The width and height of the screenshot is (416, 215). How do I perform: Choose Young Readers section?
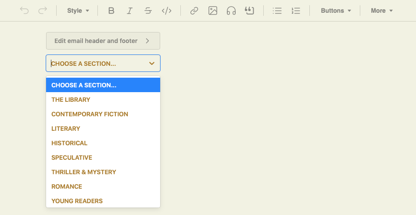(103, 201)
